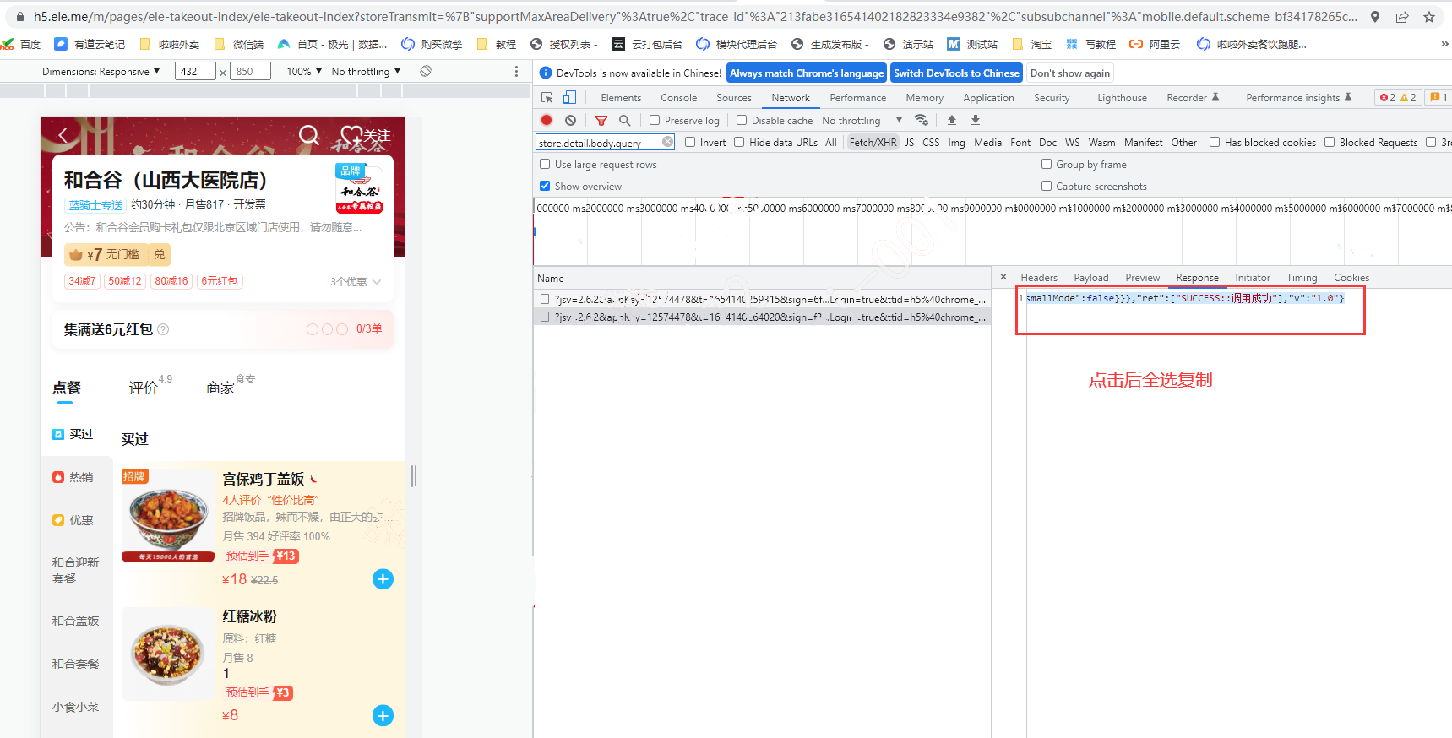Click Don't show again button
Viewport: 1452px width, 738px height.
point(1069,73)
